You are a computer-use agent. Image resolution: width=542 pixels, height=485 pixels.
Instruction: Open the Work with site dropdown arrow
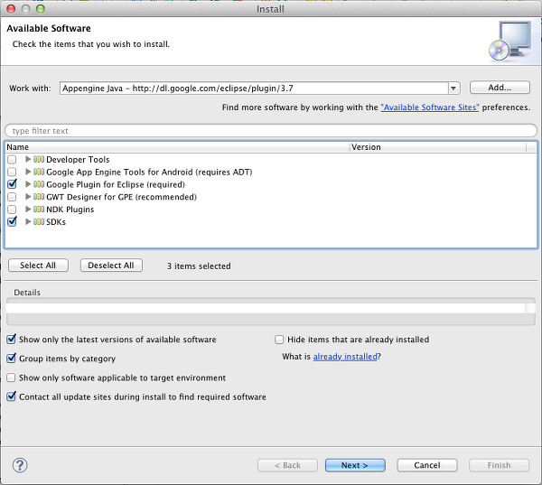(453, 89)
